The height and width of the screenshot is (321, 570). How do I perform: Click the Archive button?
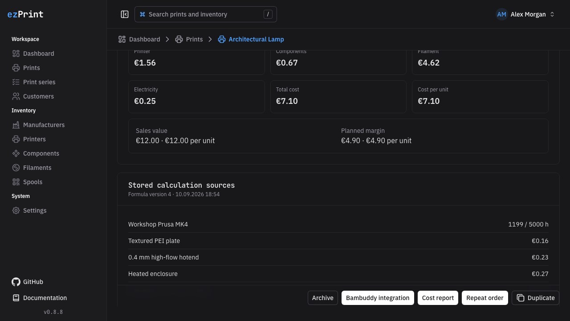(323, 298)
